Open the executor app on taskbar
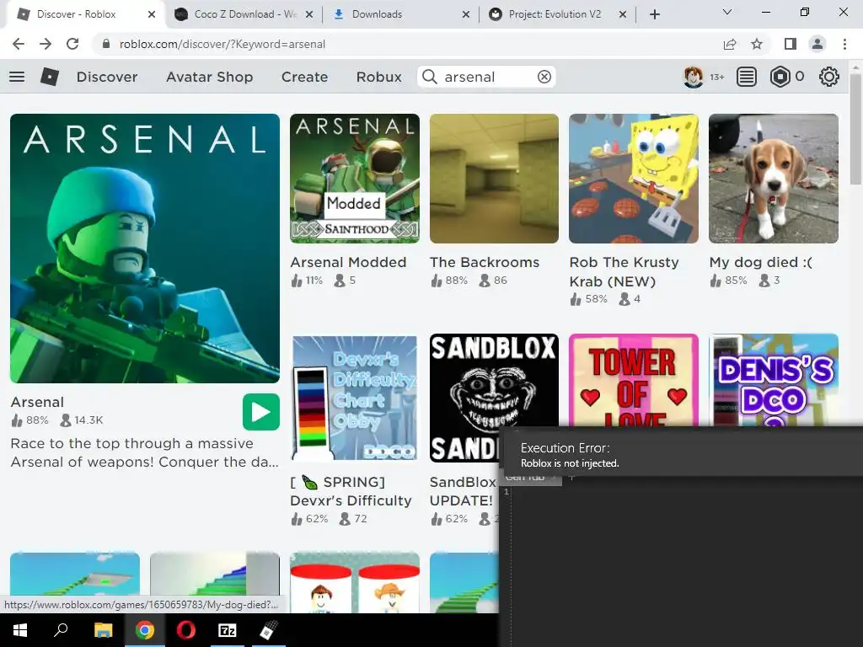The height and width of the screenshot is (647, 863). [x=269, y=630]
